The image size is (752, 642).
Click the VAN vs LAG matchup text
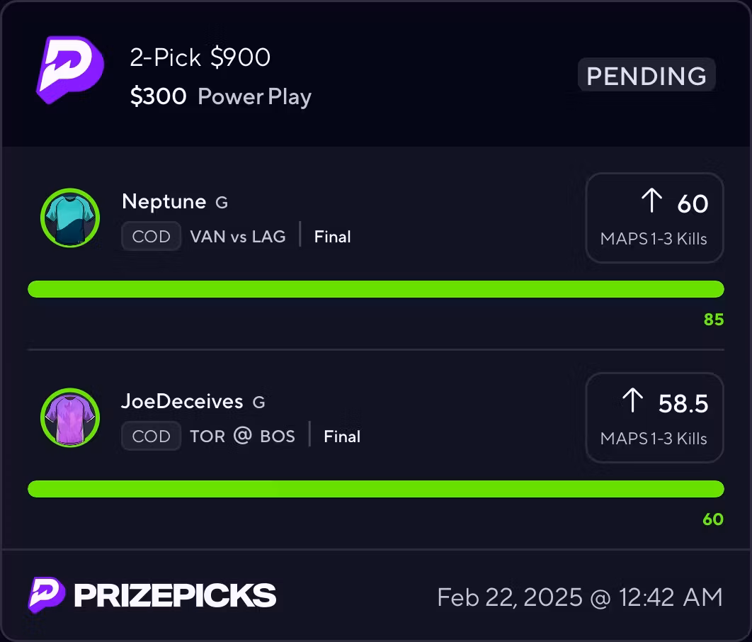point(238,237)
